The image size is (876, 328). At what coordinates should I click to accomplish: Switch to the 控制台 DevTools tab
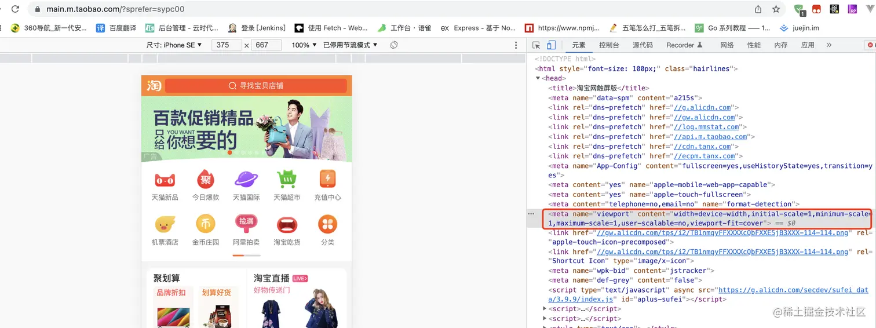click(x=609, y=45)
